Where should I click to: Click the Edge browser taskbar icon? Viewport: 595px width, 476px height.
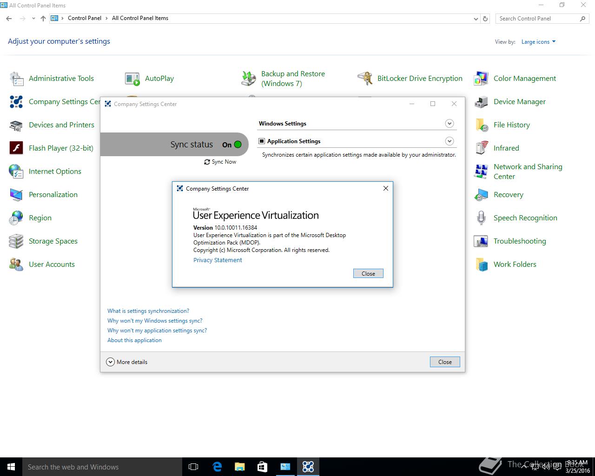pos(217,467)
